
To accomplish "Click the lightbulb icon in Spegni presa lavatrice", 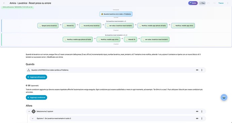I will click(x=40, y=26).
